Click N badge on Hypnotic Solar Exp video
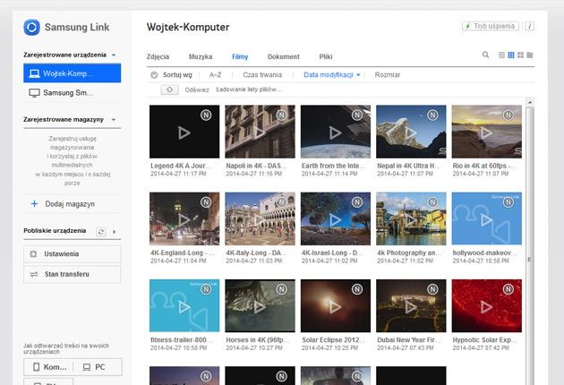 (508, 289)
